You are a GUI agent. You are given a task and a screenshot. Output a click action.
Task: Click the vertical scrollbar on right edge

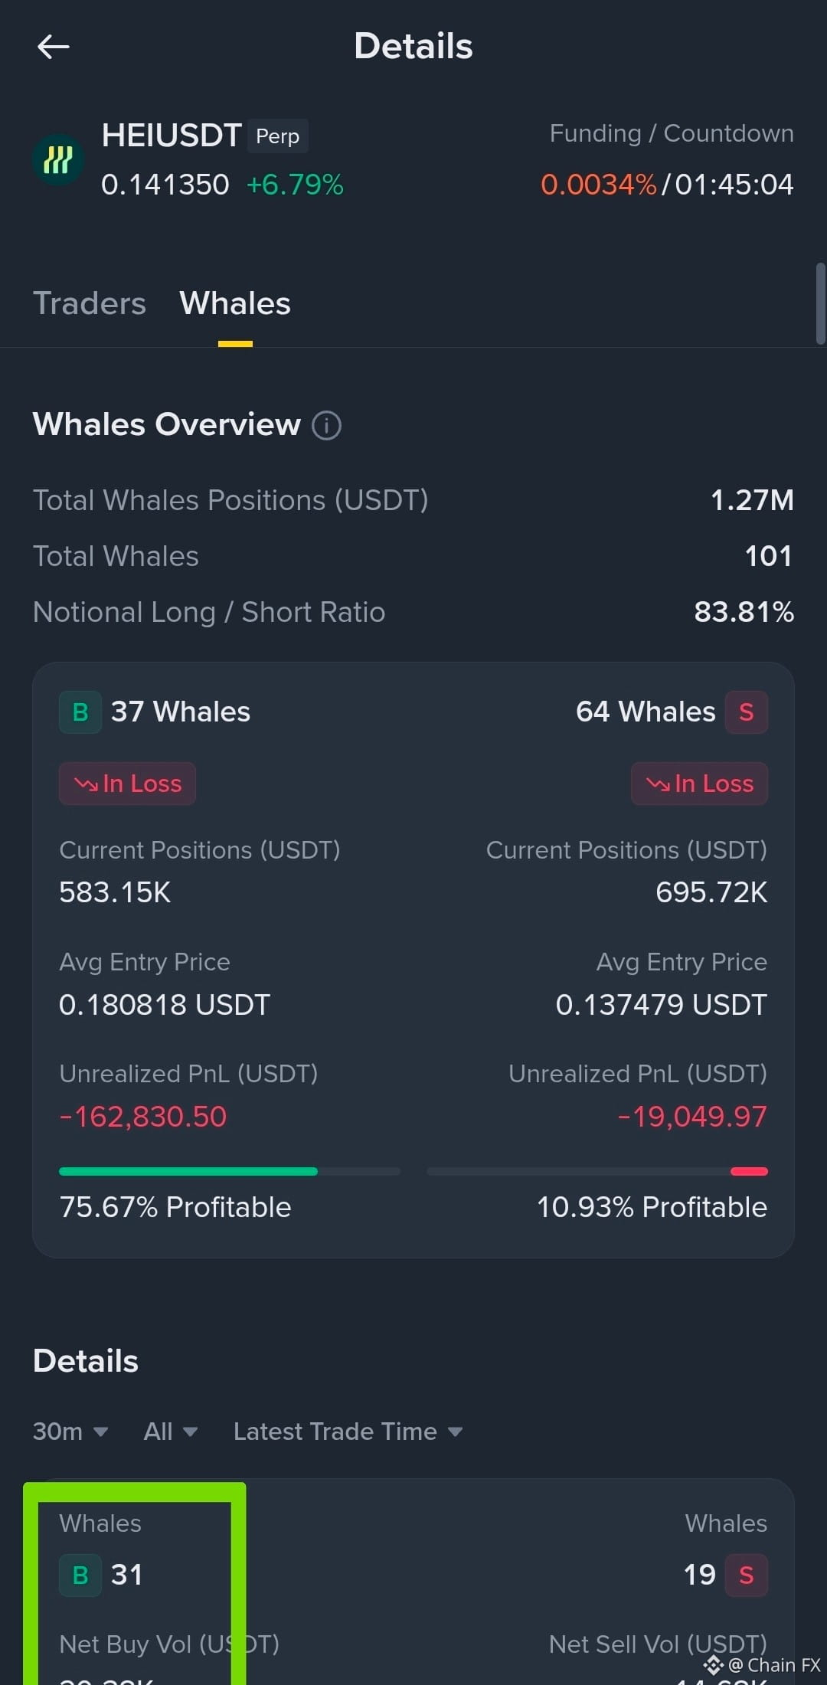coord(820,303)
